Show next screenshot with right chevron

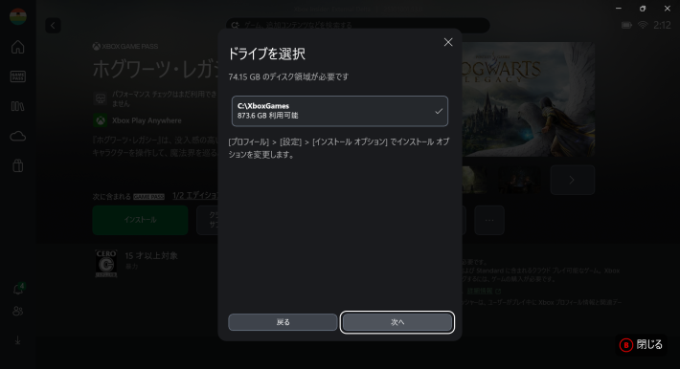[572, 180]
